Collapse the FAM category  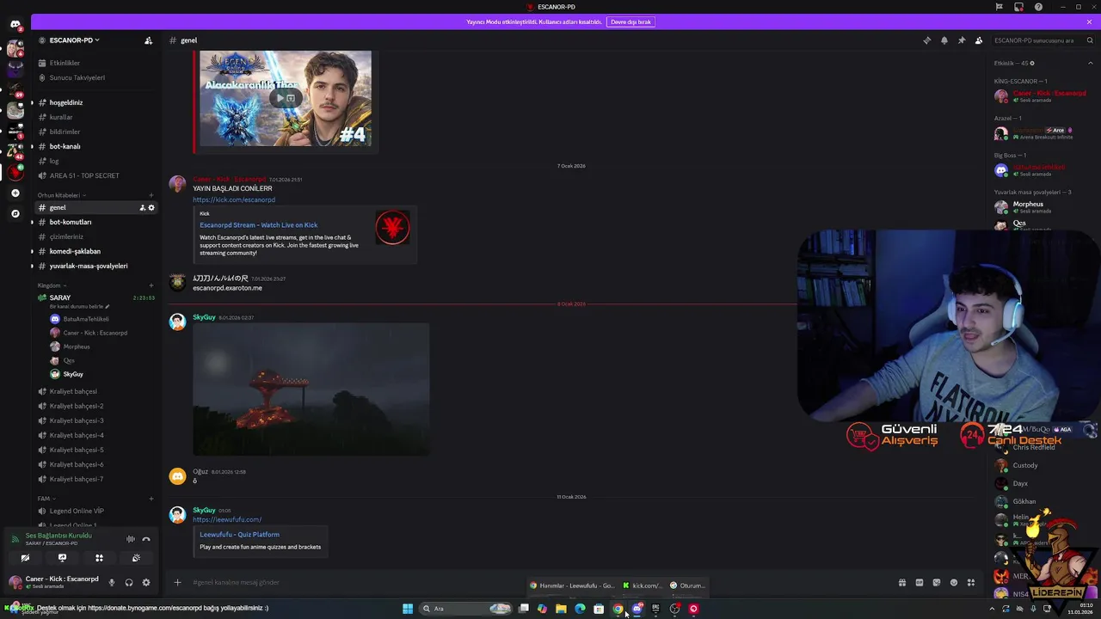point(46,499)
